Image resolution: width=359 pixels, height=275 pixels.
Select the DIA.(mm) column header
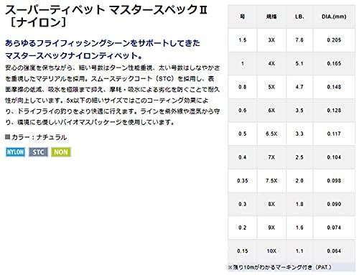coord(334,17)
